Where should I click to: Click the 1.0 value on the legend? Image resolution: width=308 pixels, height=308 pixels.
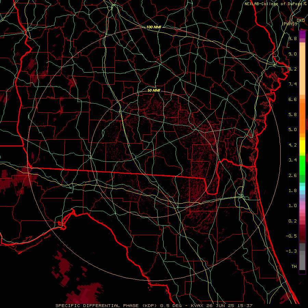[293, 206]
